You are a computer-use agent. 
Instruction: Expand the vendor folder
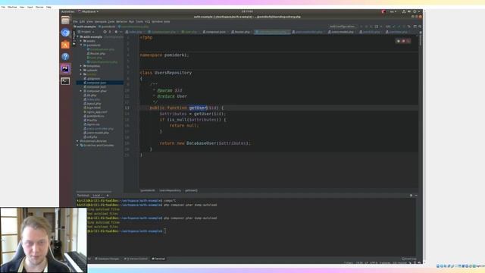(x=81, y=74)
